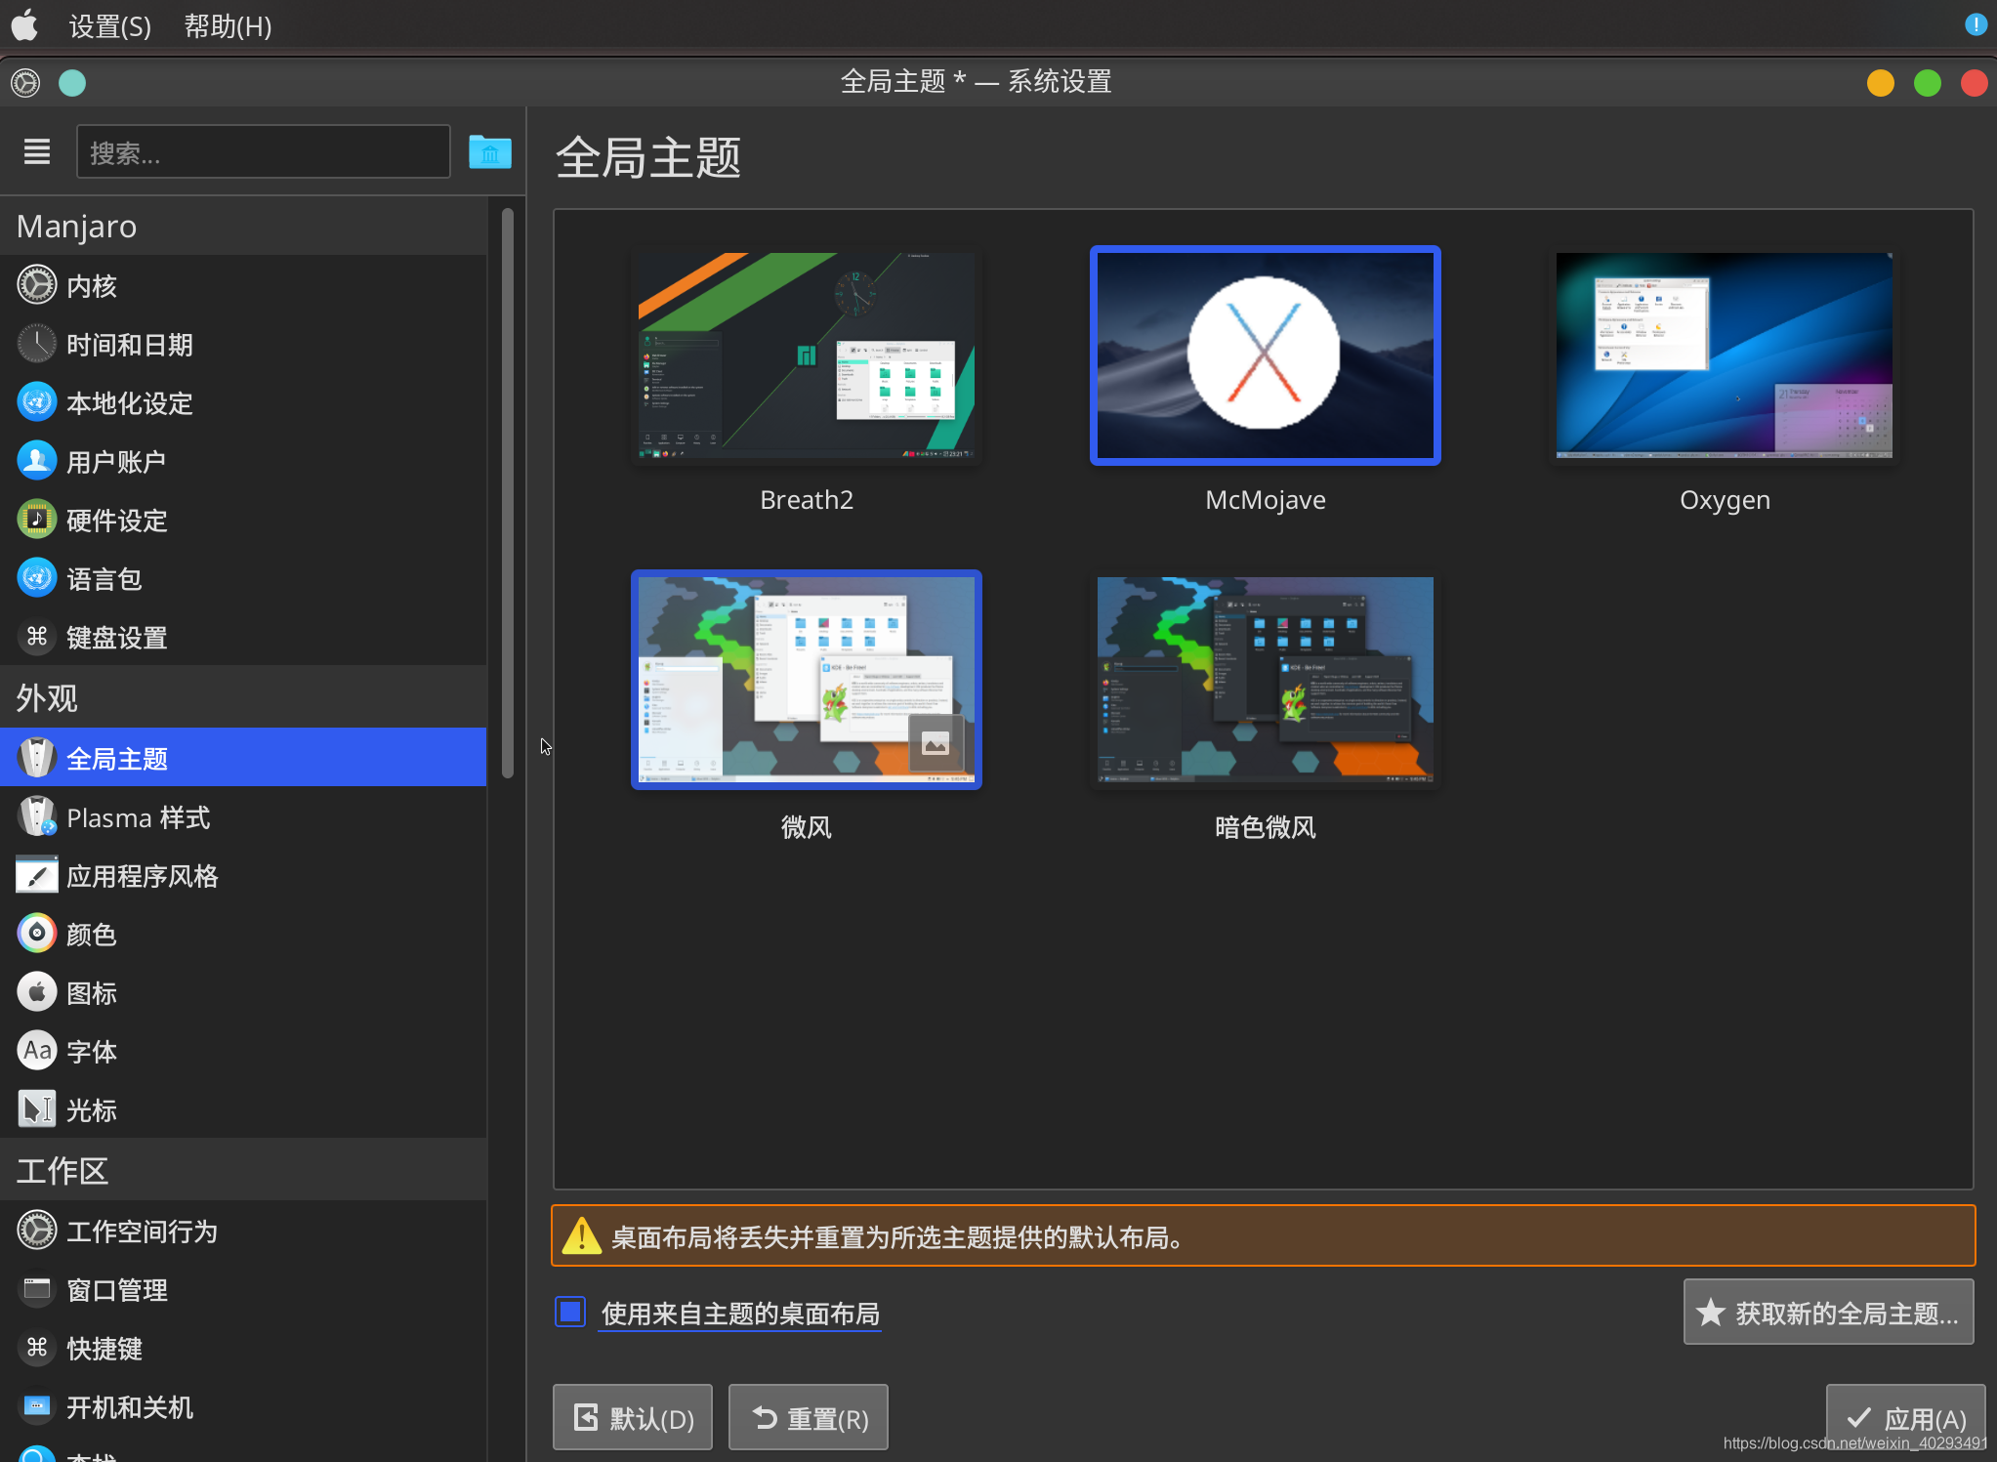The width and height of the screenshot is (1997, 1462).
Task: Open the 设置(S) menu
Action: click(110, 26)
